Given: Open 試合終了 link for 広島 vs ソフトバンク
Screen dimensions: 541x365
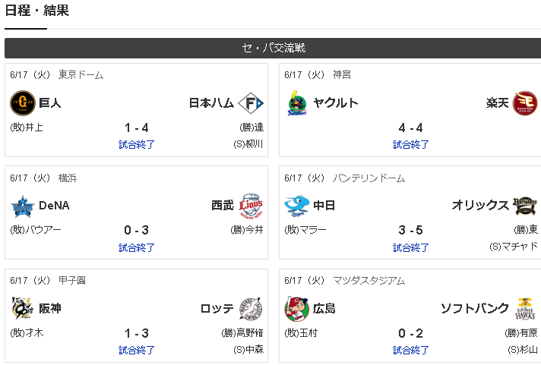Looking at the screenshot, I should (x=411, y=351).
